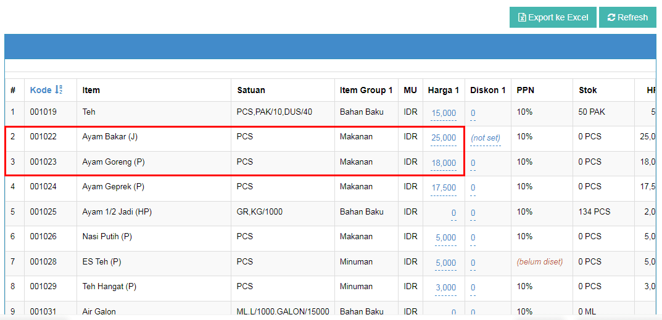
Task: Click Ayam Geprek (P) price 17,500
Action: pos(444,187)
